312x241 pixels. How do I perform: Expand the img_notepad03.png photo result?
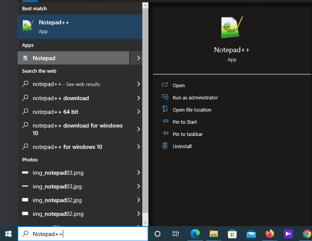[138, 173]
